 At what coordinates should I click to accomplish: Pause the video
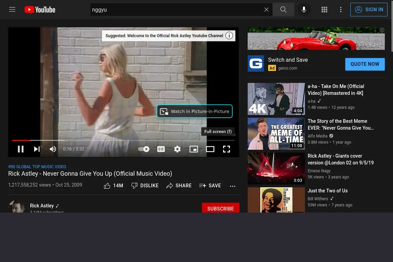point(21,149)
